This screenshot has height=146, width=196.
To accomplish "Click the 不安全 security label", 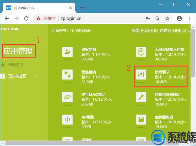I will pos(50,18).
